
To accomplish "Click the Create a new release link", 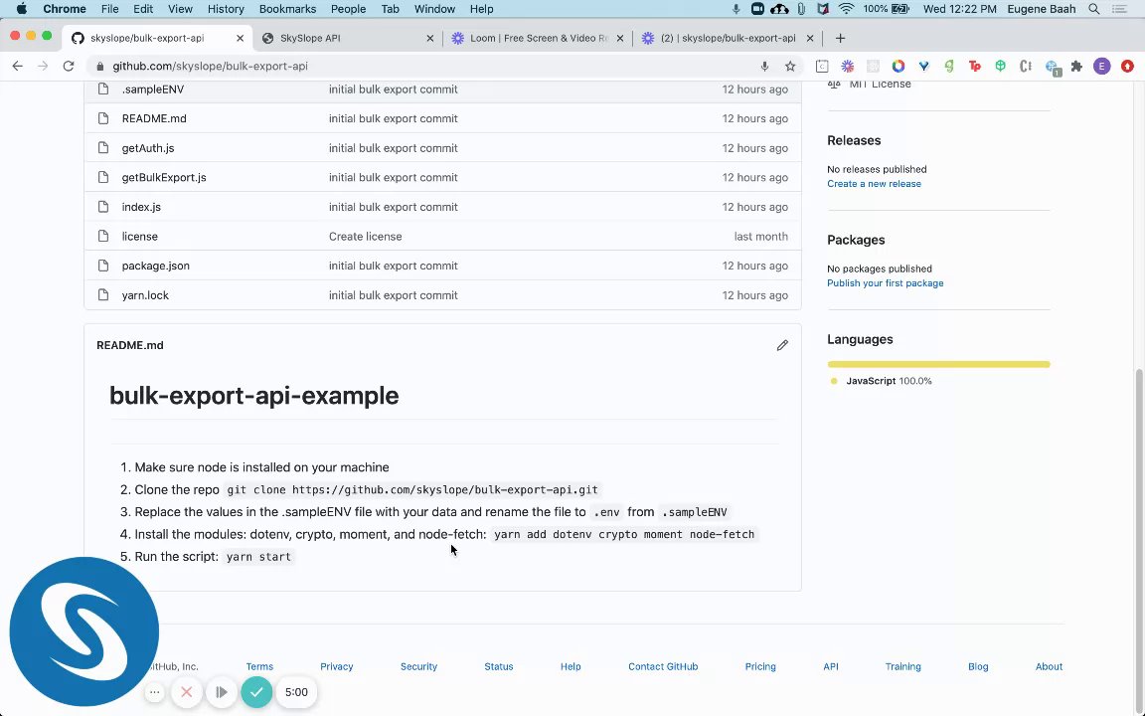I will 874,184.
